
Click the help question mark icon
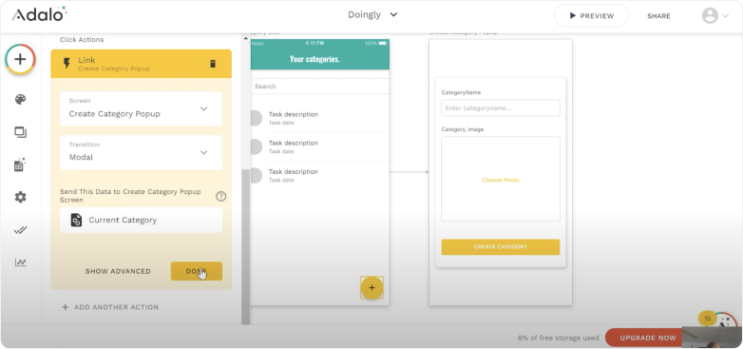[220, 196]
